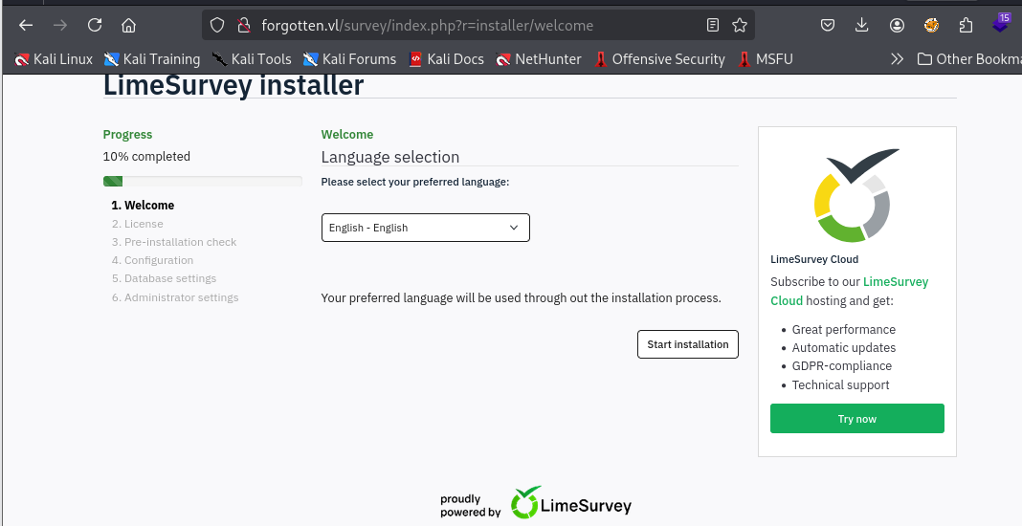
Task: Click the Language selection heading
Action: [x=390, y=157]
